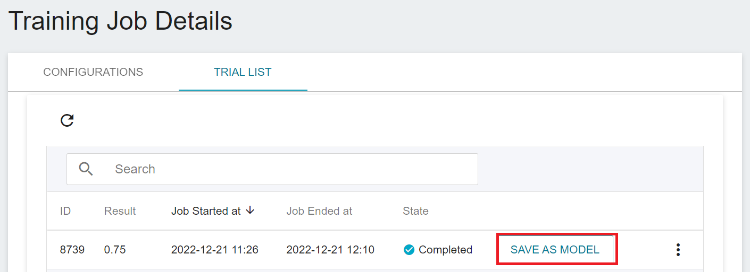Refresh the trial list
This screenshot has width=750, height=272.
[67, 120]
